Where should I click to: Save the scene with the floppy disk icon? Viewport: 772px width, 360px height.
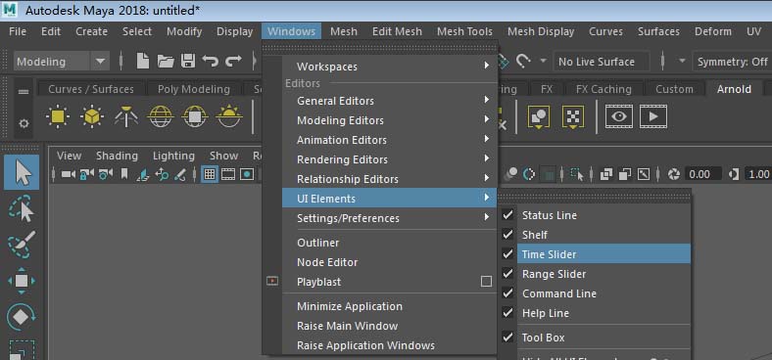[188, 61]
